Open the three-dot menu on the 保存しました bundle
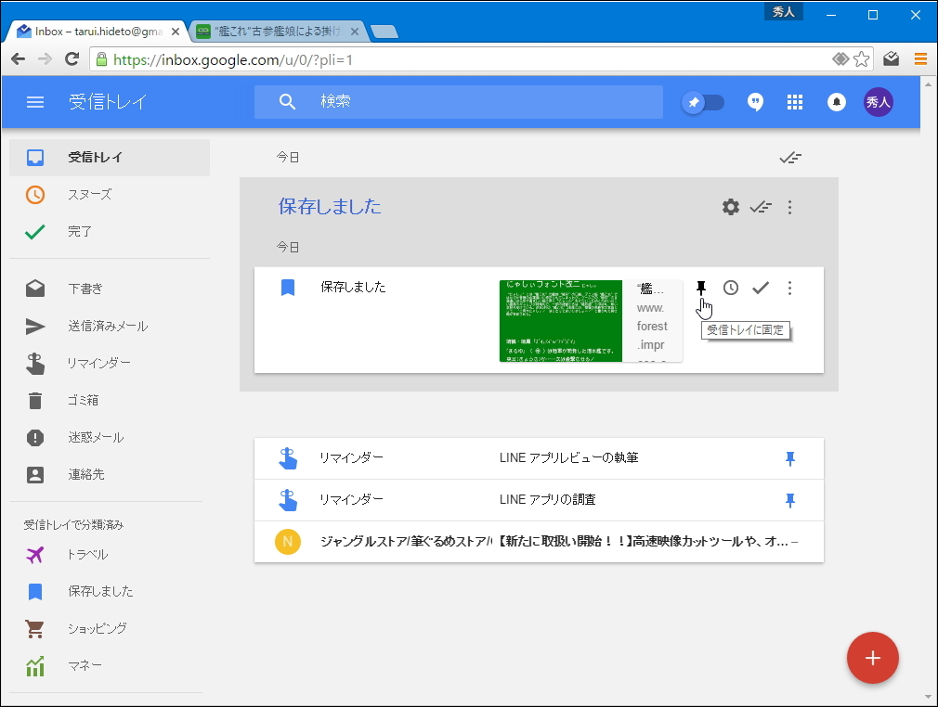The image size is (938, 707). tap(789, 207)
